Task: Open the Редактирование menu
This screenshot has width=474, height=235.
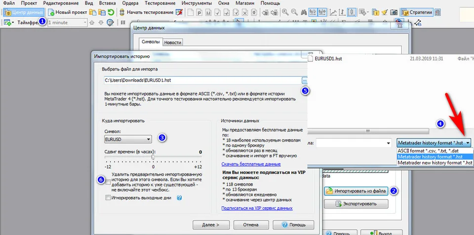Action: (61, 3)
